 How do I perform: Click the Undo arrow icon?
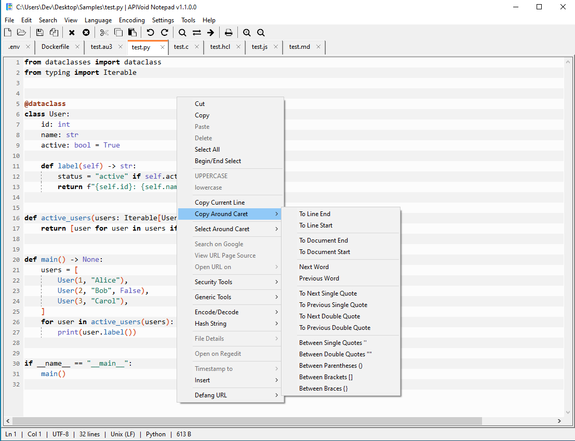150,33
